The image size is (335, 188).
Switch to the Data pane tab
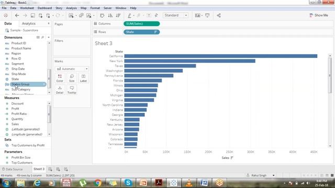click(8, 23)
